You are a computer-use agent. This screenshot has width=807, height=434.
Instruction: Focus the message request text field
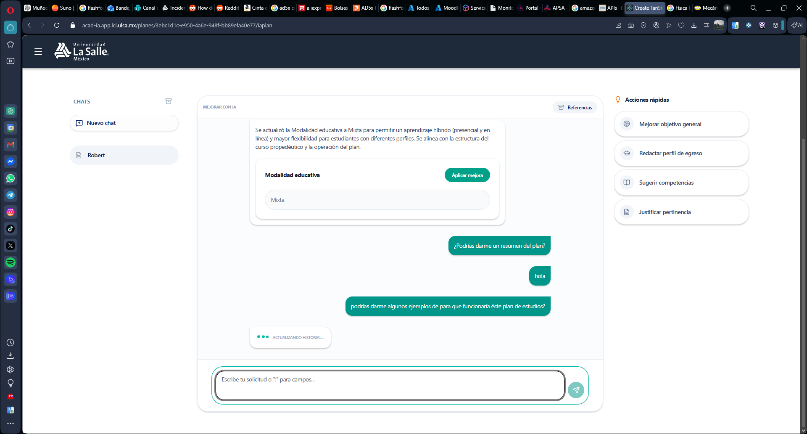[390, 385]
